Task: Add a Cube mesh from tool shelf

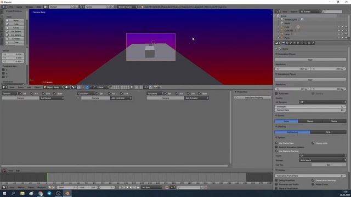Action: (x=15, y=24)
